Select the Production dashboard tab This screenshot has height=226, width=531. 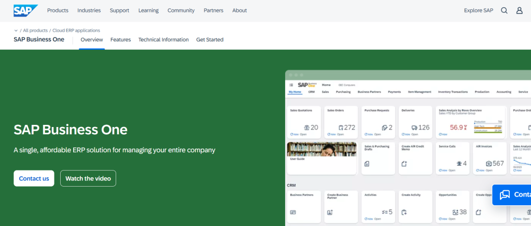tap(482, 92)
